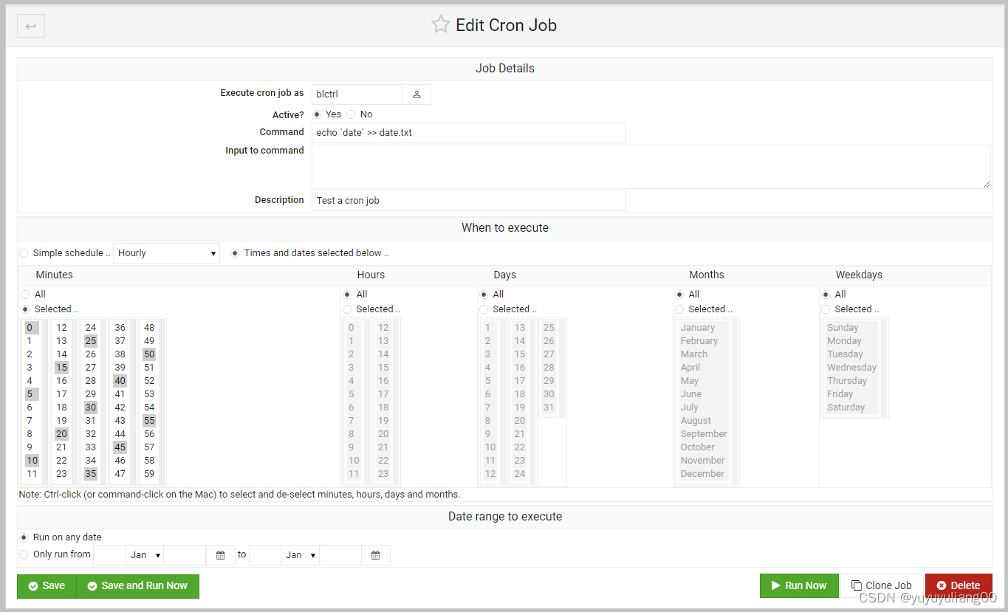Click the red delete icon on Delete button
Viewport: 1008px width, 612px height.
[x=943, y=585]
